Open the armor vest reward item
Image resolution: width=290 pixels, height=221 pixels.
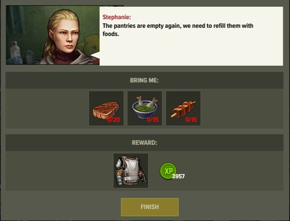click(131, 171)
